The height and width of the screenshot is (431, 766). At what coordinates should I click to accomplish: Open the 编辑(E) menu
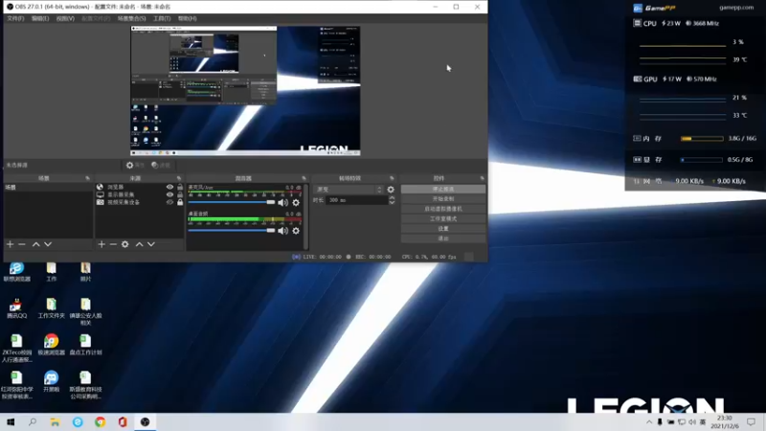40,18
